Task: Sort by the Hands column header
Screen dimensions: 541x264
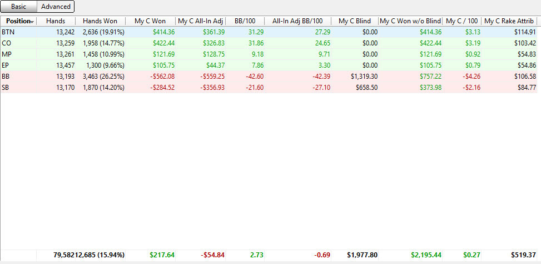Action: (x=56, y=21)
